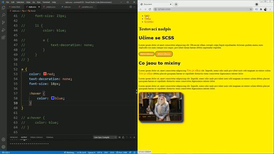Go back in the browser
The image size is (274, 154).
click(x=141, y=9)
